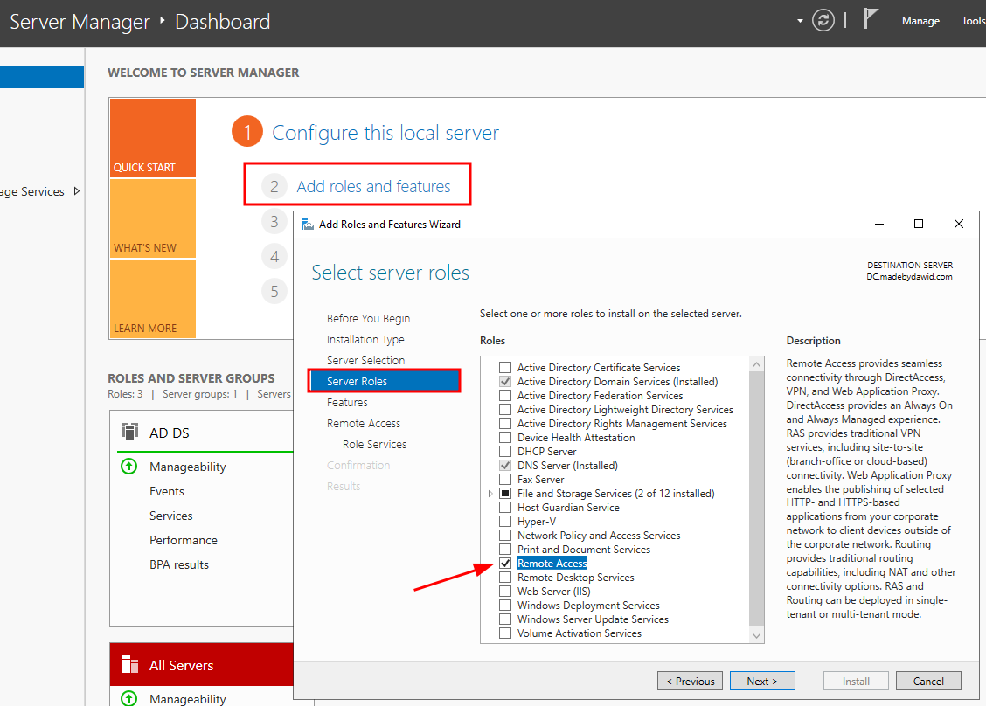Viewport: 986px width, 706px height.
Task: Check Host Guardian Service role
Action: click(505, 508)
